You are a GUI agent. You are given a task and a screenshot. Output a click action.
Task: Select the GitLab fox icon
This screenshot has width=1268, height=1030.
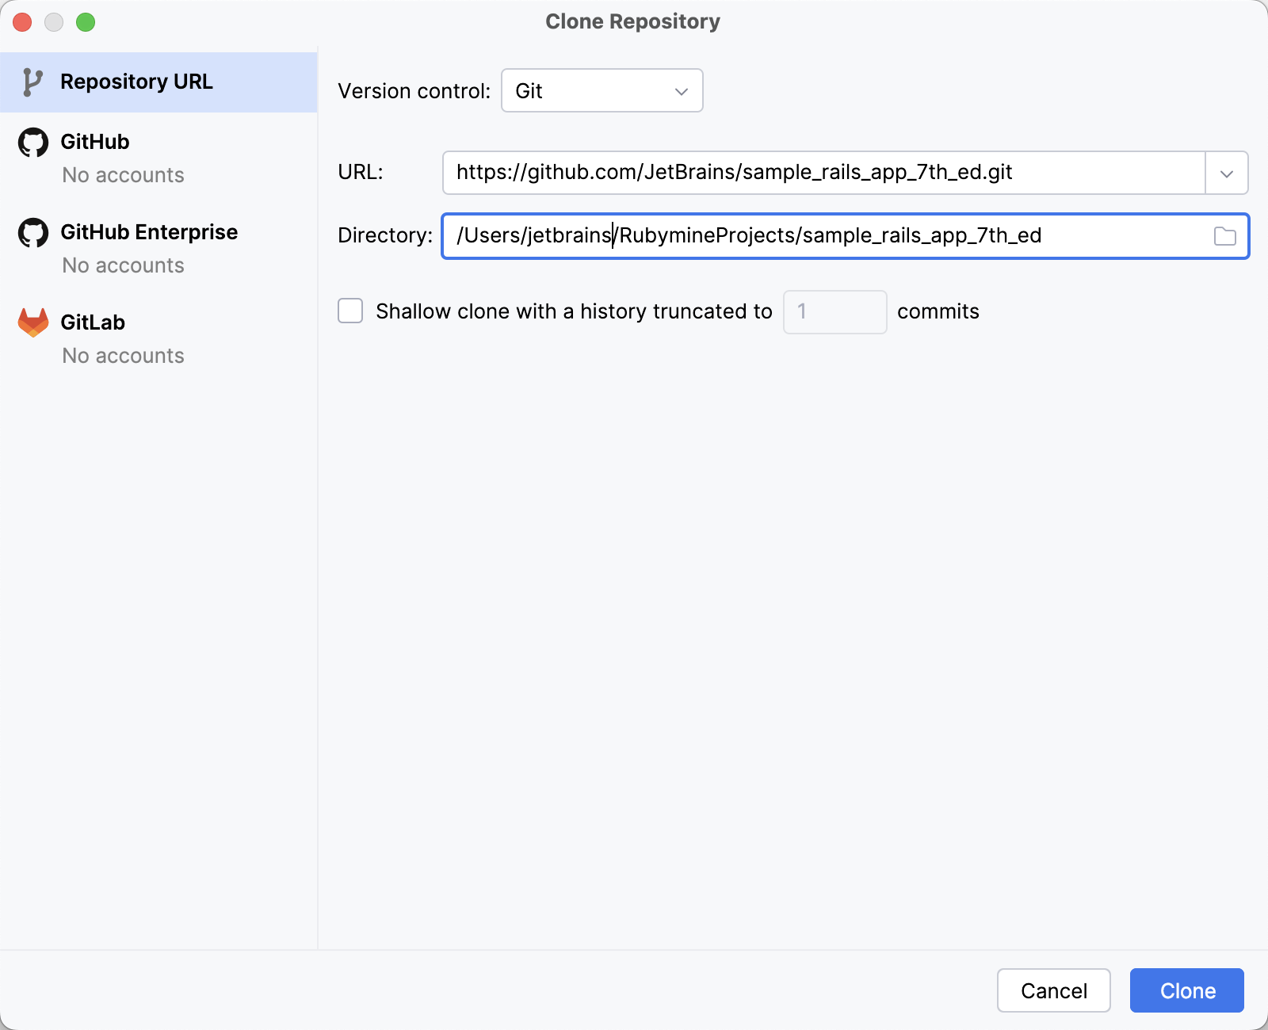(x=33, y=322)
